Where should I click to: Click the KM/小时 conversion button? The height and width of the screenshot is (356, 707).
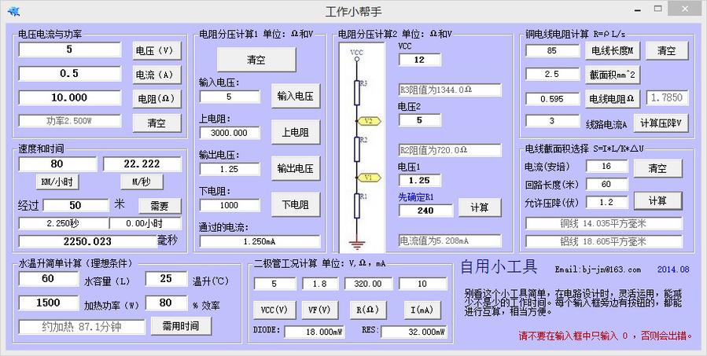click(57, 182)
